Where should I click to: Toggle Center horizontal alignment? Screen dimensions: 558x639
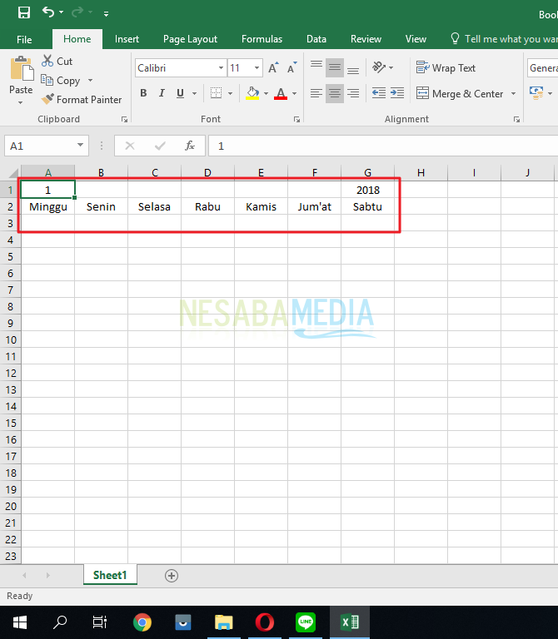click(335, 93)
